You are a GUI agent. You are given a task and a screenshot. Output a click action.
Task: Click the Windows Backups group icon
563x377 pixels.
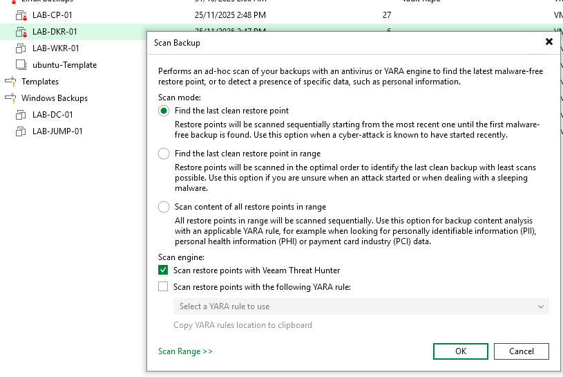[x=10, y=98]
